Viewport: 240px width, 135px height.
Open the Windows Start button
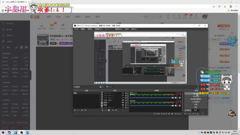(x=3, y=133)
